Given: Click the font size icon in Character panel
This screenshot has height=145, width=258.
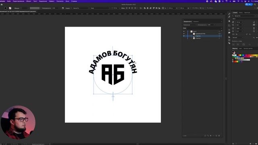Looking at the screenshot, I should point(233,22).
